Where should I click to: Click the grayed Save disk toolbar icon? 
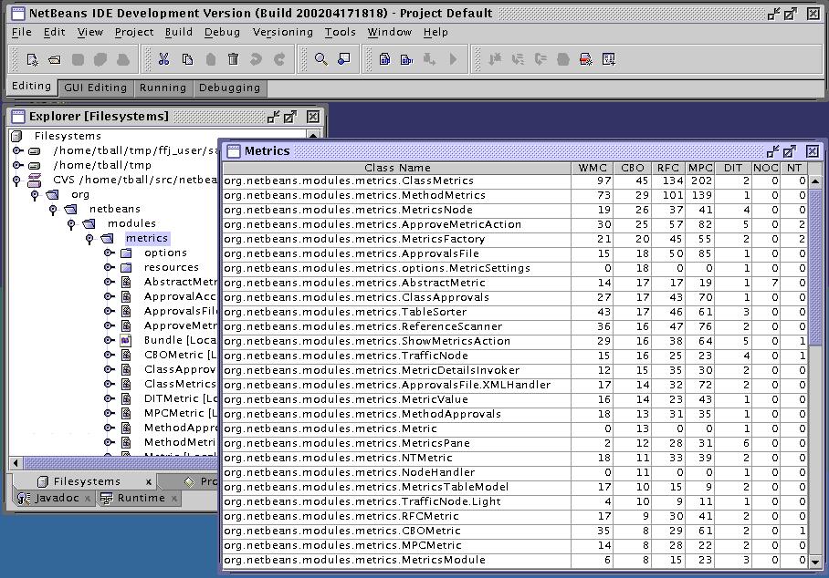(78, 59)
